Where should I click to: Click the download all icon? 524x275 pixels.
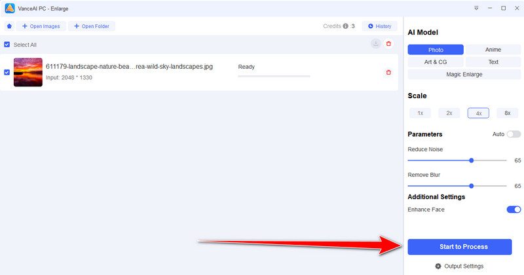tap(376, 44)
